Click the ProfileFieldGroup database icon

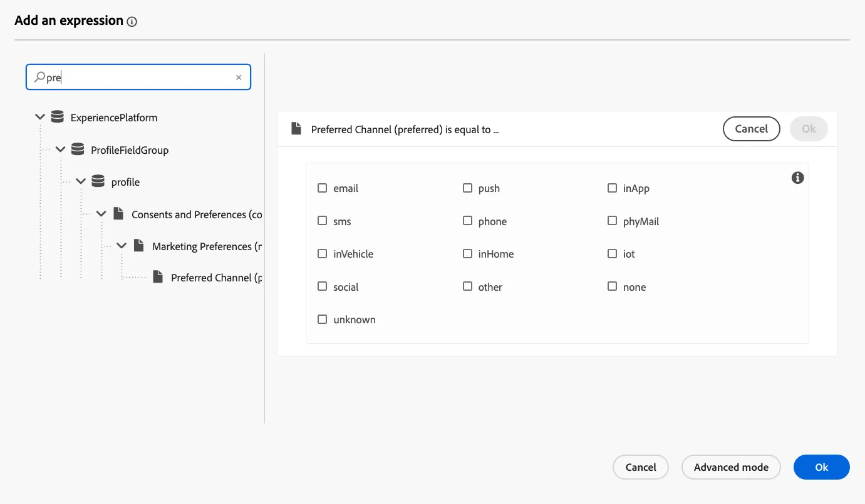(x=78, y=149)
